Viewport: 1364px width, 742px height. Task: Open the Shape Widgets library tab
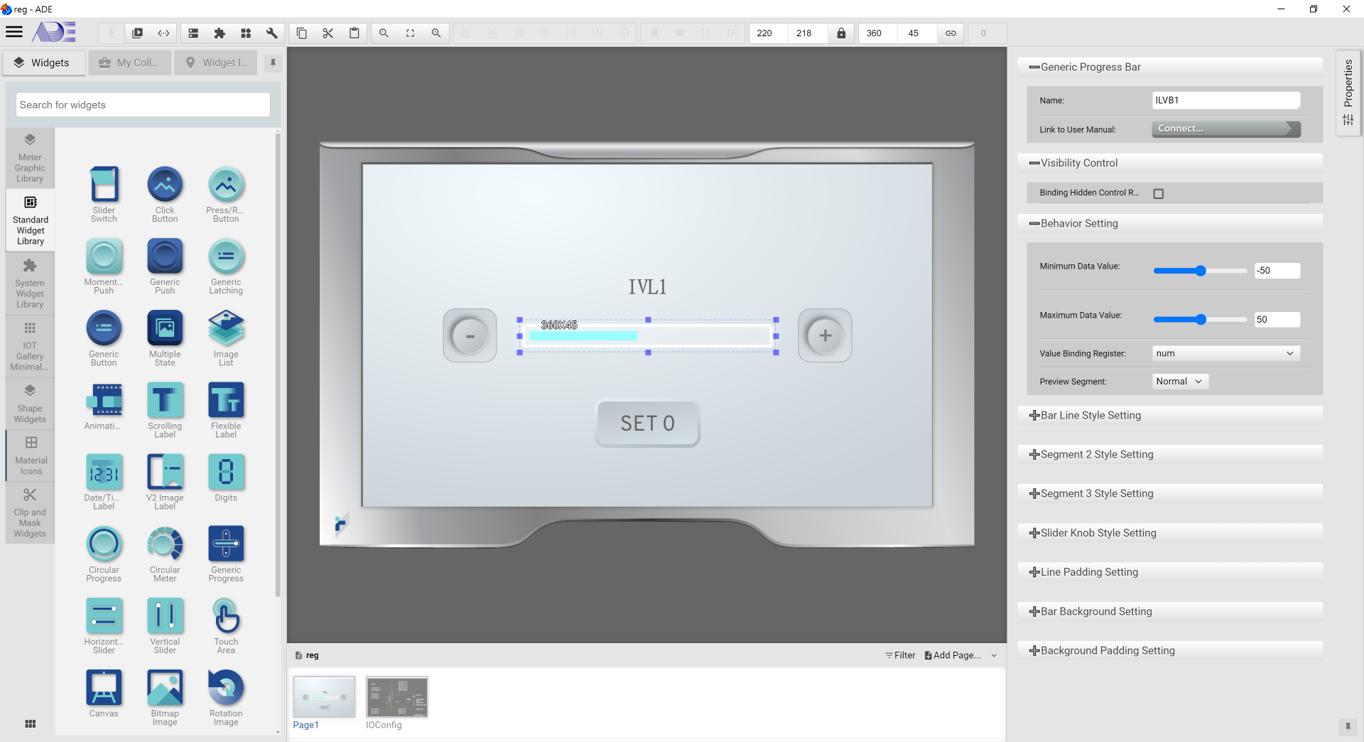pyautogui.click(x=30, y=404)
